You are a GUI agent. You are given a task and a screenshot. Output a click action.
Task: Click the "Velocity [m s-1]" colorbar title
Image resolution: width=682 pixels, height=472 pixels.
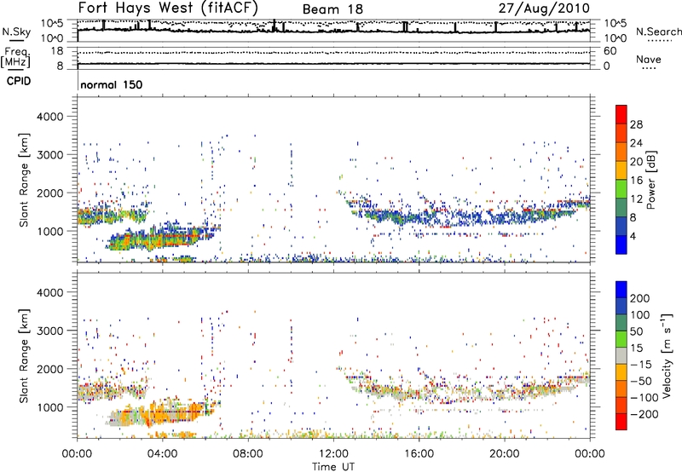pos(667,355)
